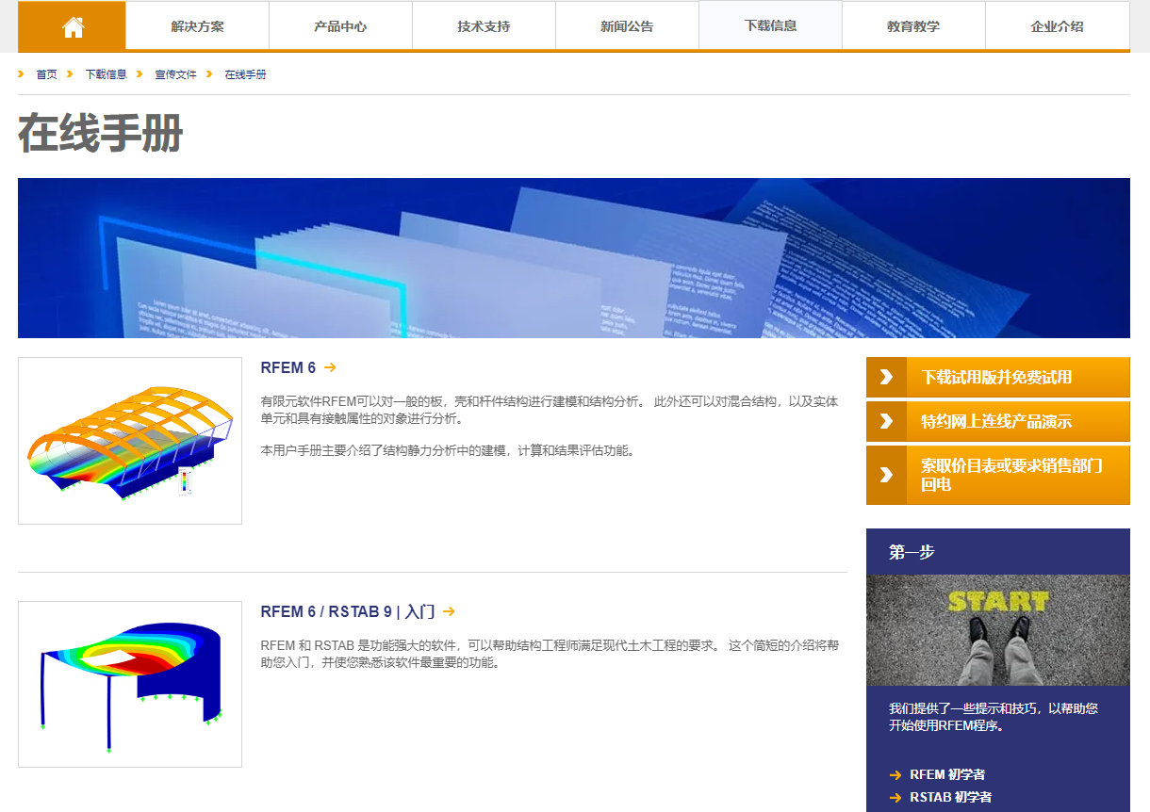Click chevron icon on 索取价目表 button
Screen dimensions: 1150x812
[886, 475]
